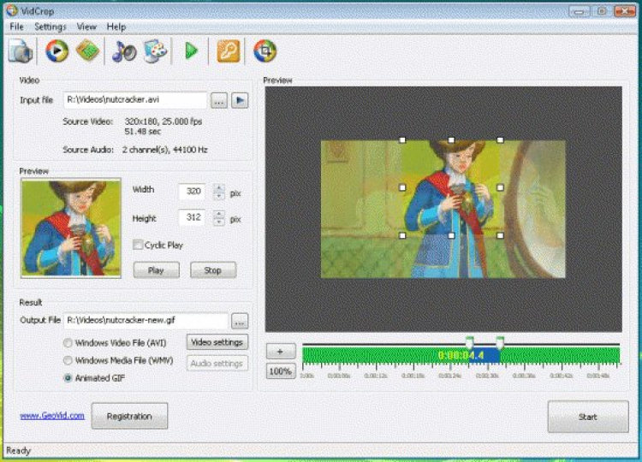Browse for the output file
This screenshot has height=462, width=642.
pos(240,321)
